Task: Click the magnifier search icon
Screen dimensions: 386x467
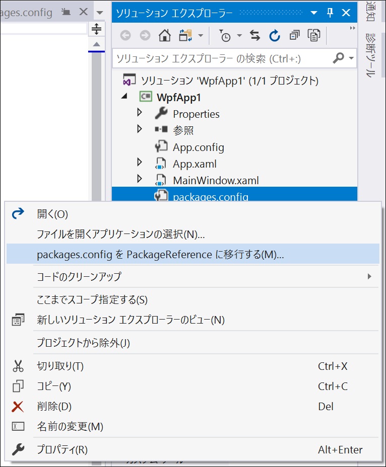Action: coord(339,58)
